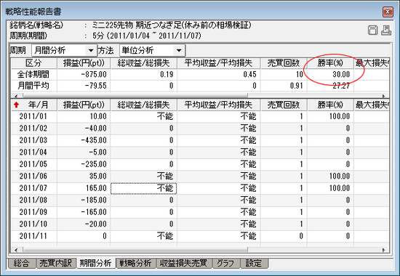Viewport: 400px width, 276px height.
Task: Click the -875.00 total profit cell
Action: [84, 74]
